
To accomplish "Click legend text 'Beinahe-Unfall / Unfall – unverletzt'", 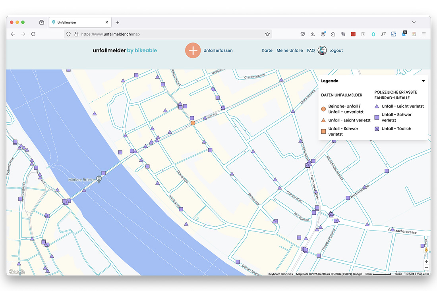I will (346, 109).
